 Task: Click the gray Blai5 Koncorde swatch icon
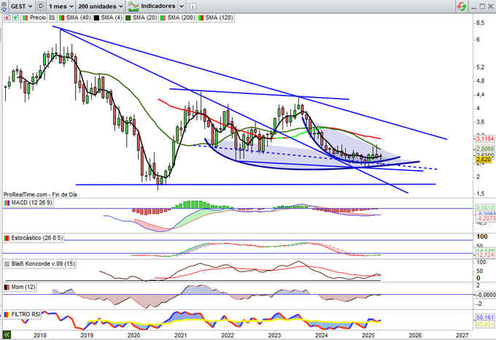pos(7,264)
